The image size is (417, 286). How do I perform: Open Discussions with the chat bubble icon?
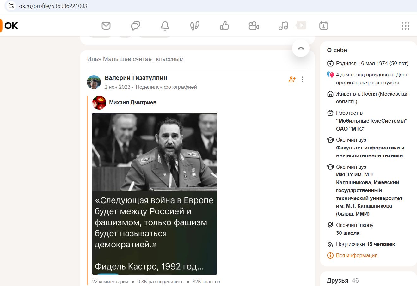135,26
